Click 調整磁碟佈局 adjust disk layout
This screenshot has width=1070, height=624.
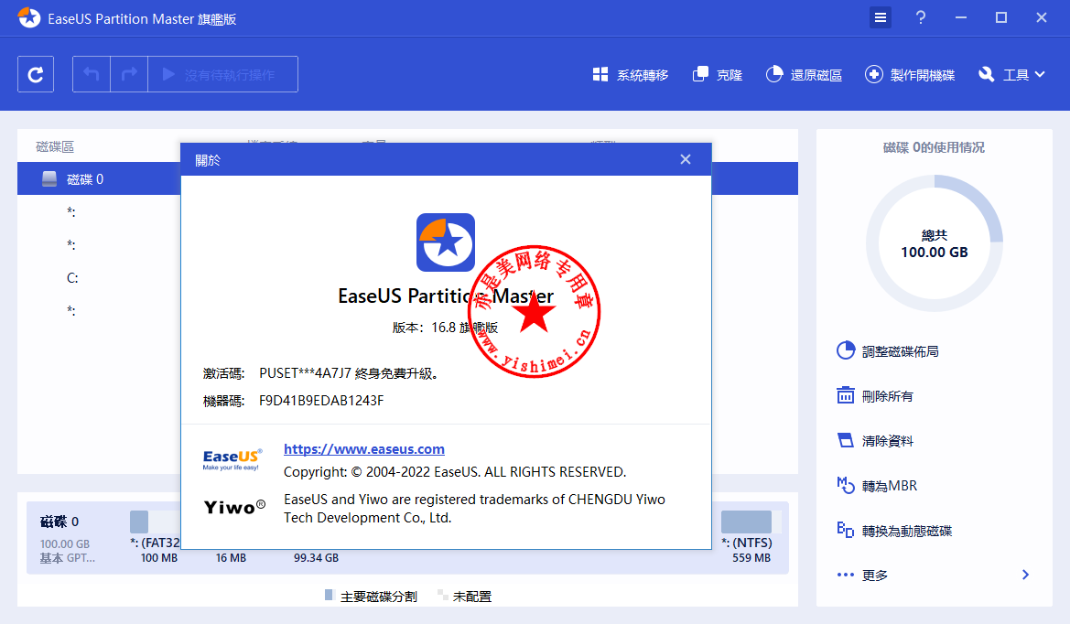(x=888, y=351)
